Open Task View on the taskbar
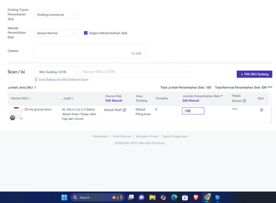 [x=131, y=197]
